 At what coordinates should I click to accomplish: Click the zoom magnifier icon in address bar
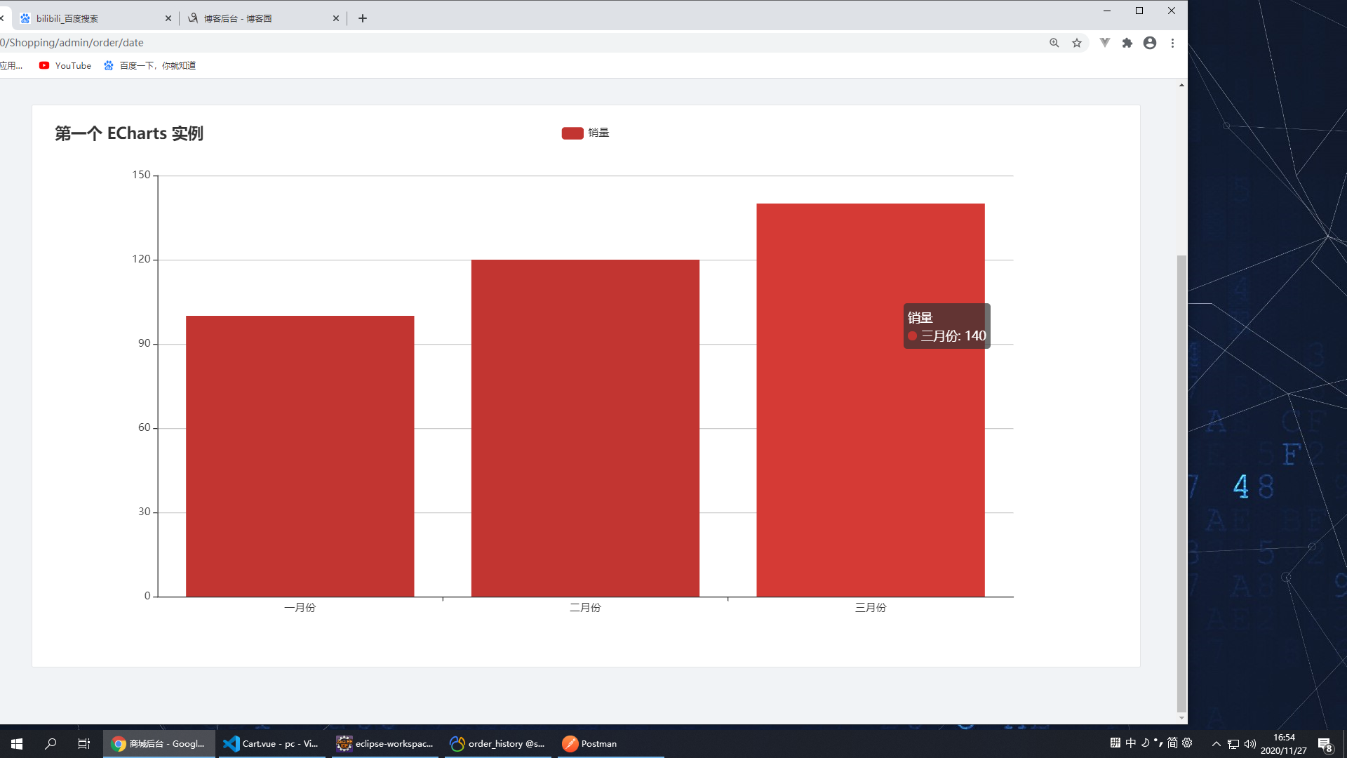(x=1054, y=43)
